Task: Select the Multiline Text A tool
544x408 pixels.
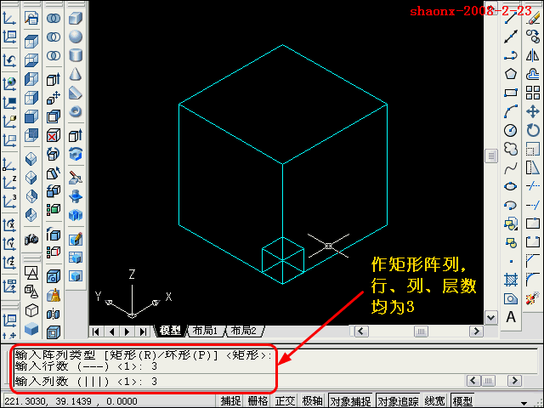Action: 511,317
